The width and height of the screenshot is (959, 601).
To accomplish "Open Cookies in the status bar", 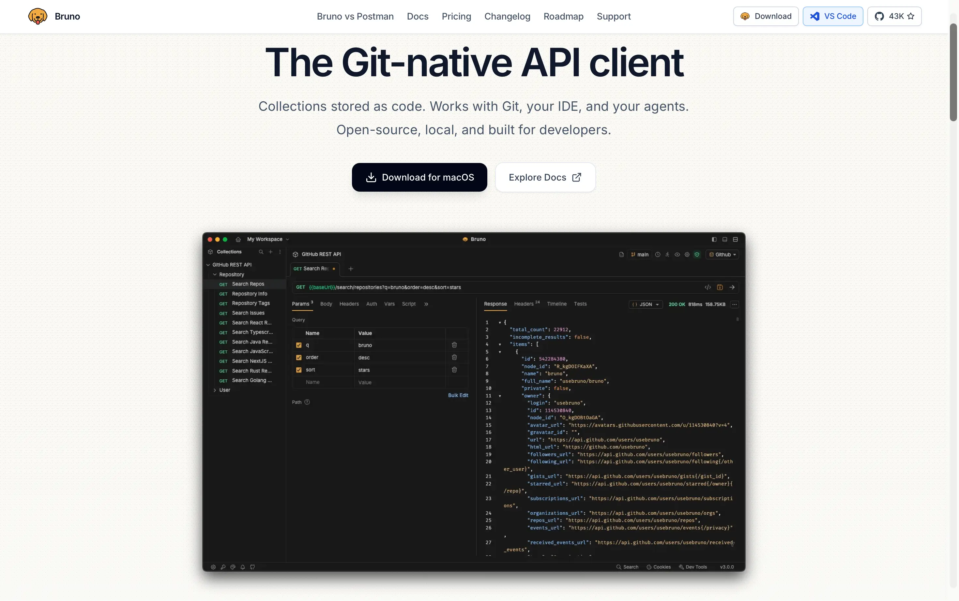I will 659,567.
